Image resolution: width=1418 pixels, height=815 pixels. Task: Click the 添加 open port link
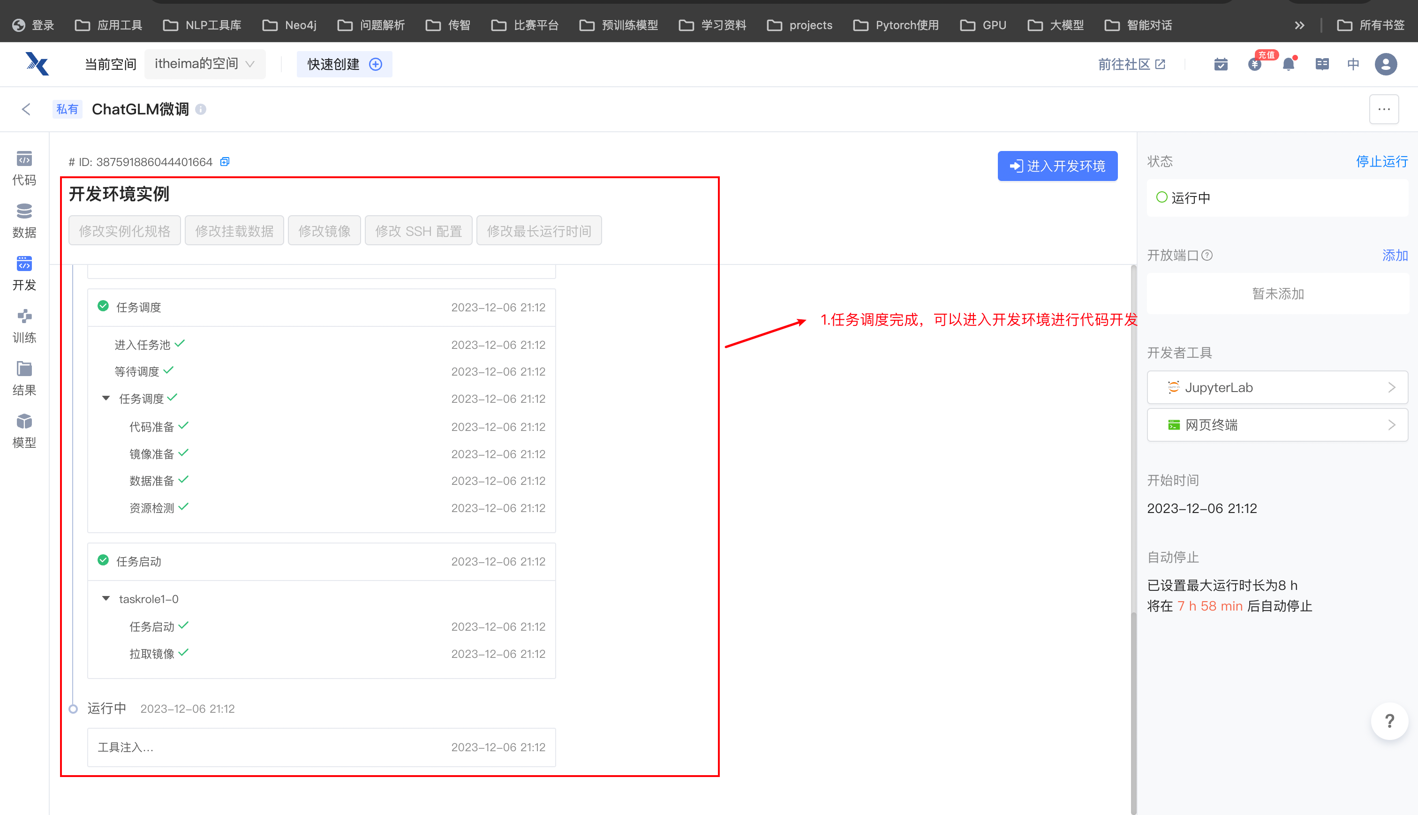(1395, 256)
